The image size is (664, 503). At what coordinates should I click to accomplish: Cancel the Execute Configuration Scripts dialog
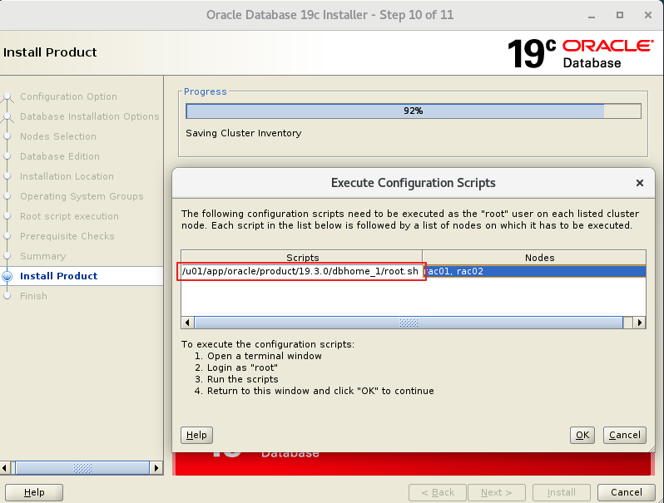pos(625,435)
